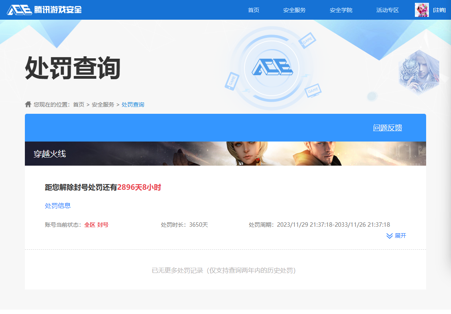Click the central circular ACE emblem
Viewport: 451px width, 314px height.
pyautogui.click(x=272, y=67)
